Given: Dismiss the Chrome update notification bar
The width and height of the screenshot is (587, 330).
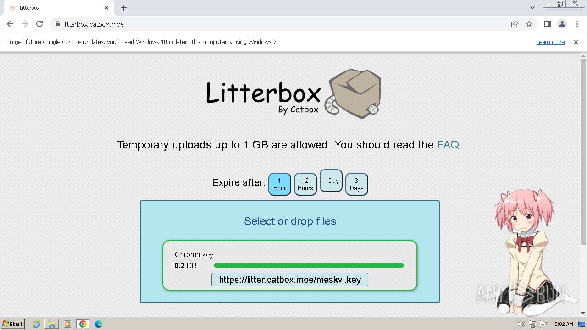Looking at the screenshot, I should pyautogui.click(x=576, y=42).
